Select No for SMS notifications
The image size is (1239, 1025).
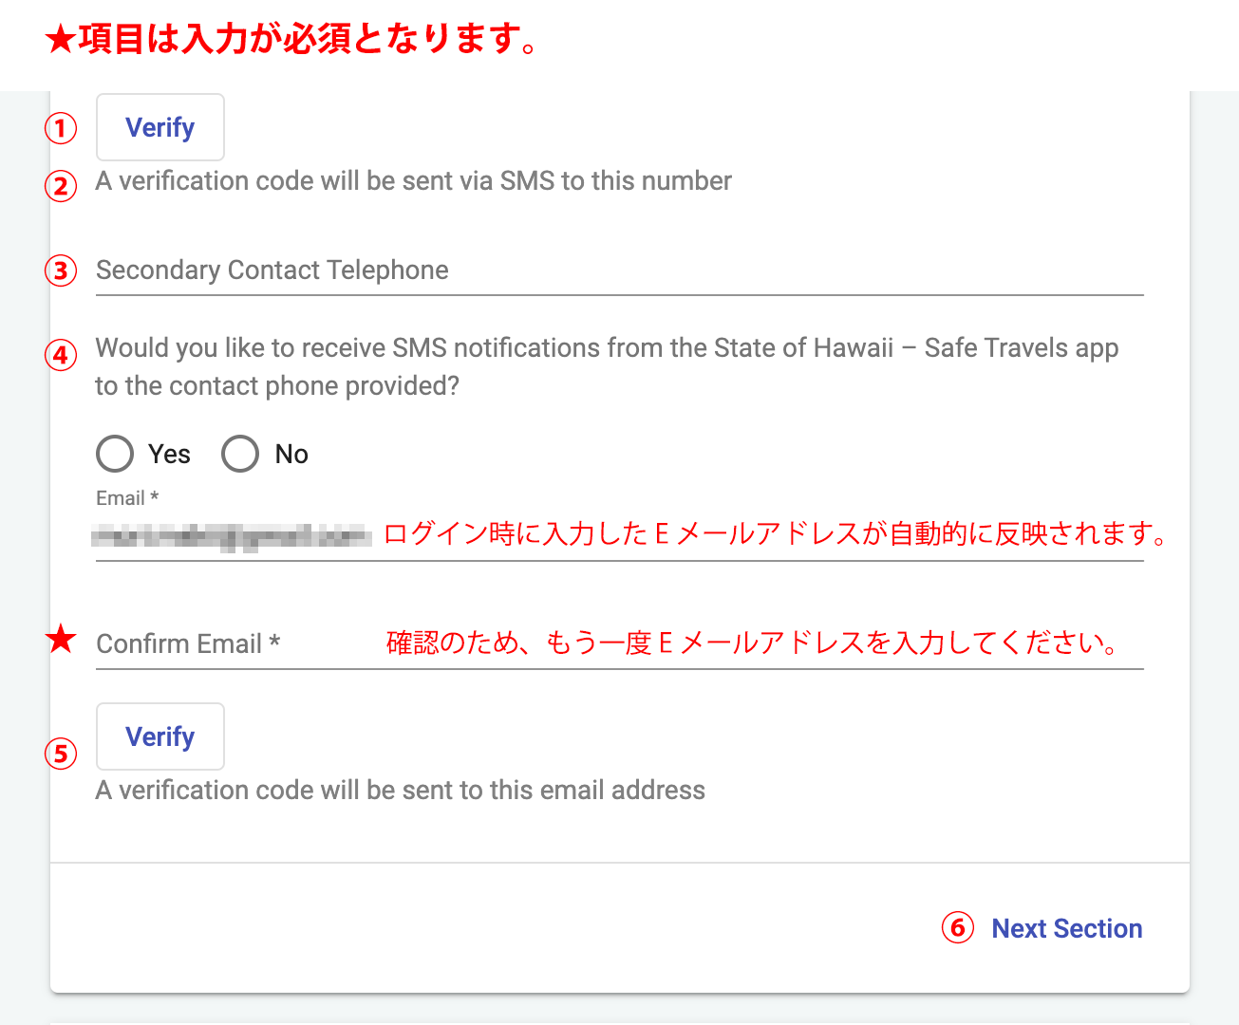point(240,454)
